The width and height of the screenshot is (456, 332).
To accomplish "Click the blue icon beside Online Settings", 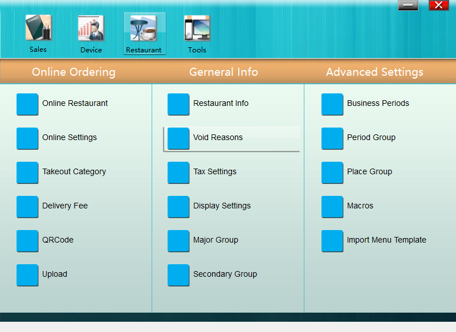I will point(27,138).
